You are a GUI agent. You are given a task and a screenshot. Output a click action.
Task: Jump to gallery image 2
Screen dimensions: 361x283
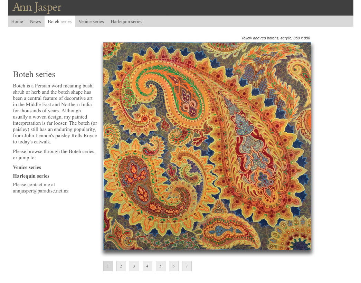[x=121, y=266]
